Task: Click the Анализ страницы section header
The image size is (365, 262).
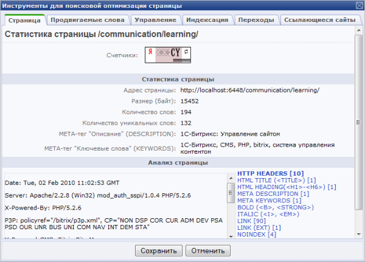Action: 178,162
